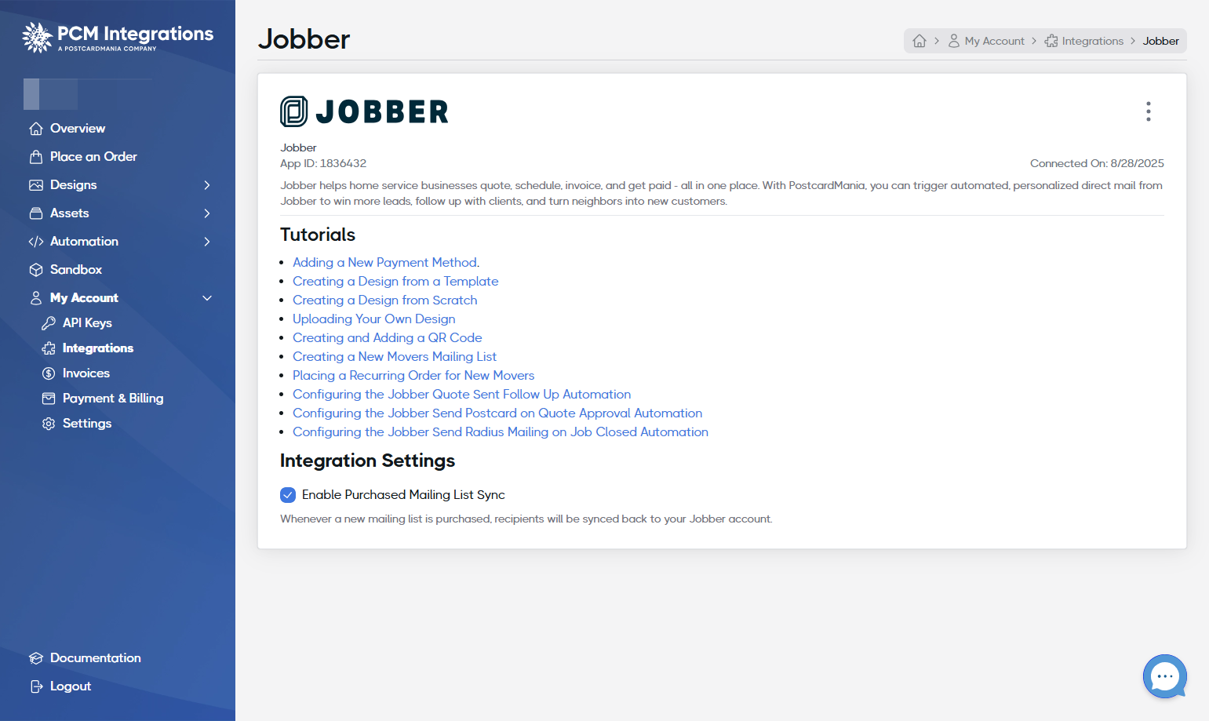Open Placing a Recurring Order for New Movers
The width and height of the screenshot is (1209, 721).
tap(413, 376)
